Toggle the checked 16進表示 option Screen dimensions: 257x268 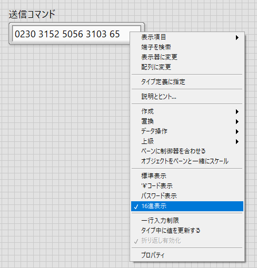(187, 206)
